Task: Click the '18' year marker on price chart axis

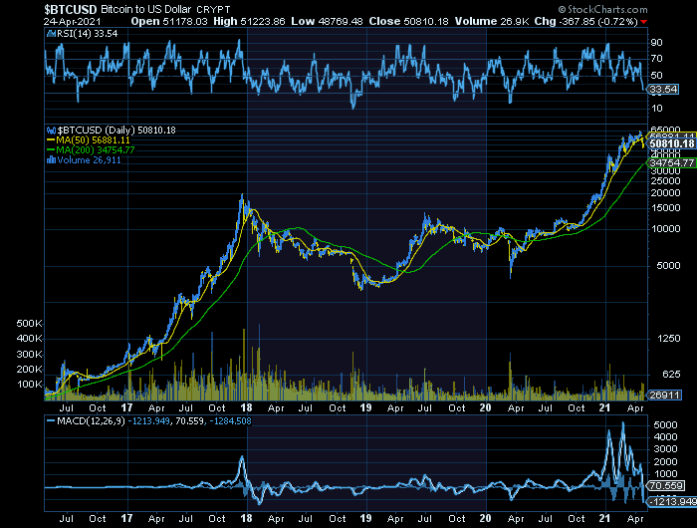Action: [x=246, y=407]
